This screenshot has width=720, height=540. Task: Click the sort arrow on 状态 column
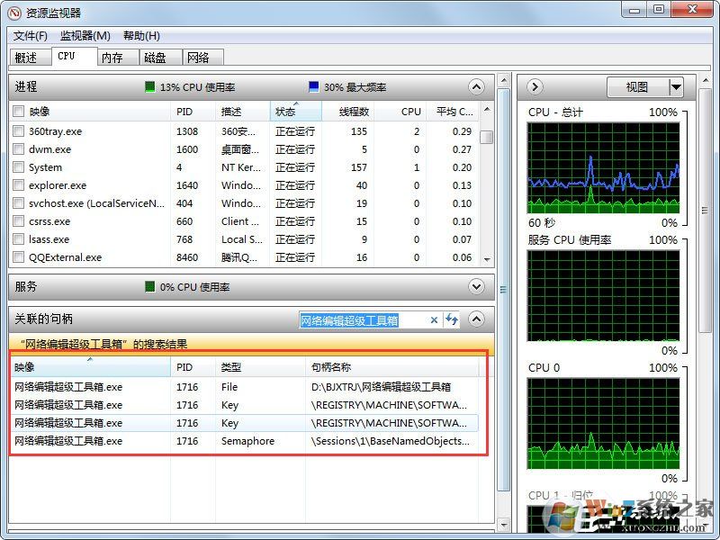click(x=294, y=105)
